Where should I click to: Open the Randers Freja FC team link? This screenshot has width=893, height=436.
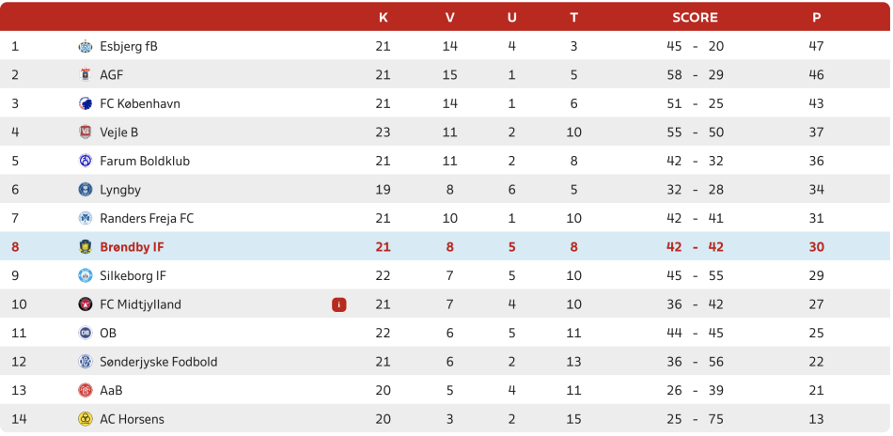click(147, 219)
